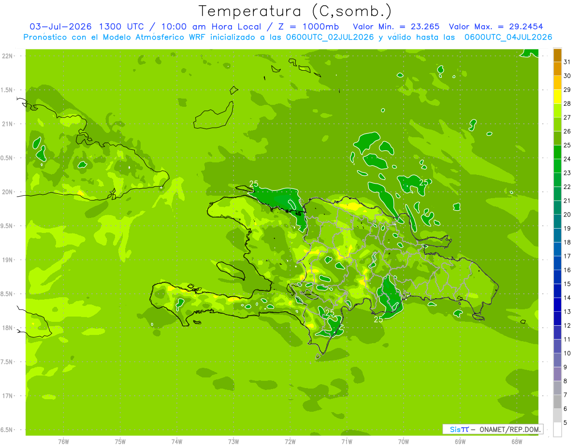Click the 73W longitude label

[233, 442]
